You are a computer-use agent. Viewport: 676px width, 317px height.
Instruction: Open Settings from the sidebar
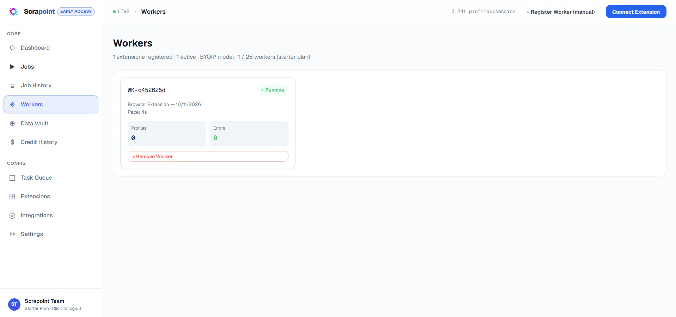[x=51, y=234]
